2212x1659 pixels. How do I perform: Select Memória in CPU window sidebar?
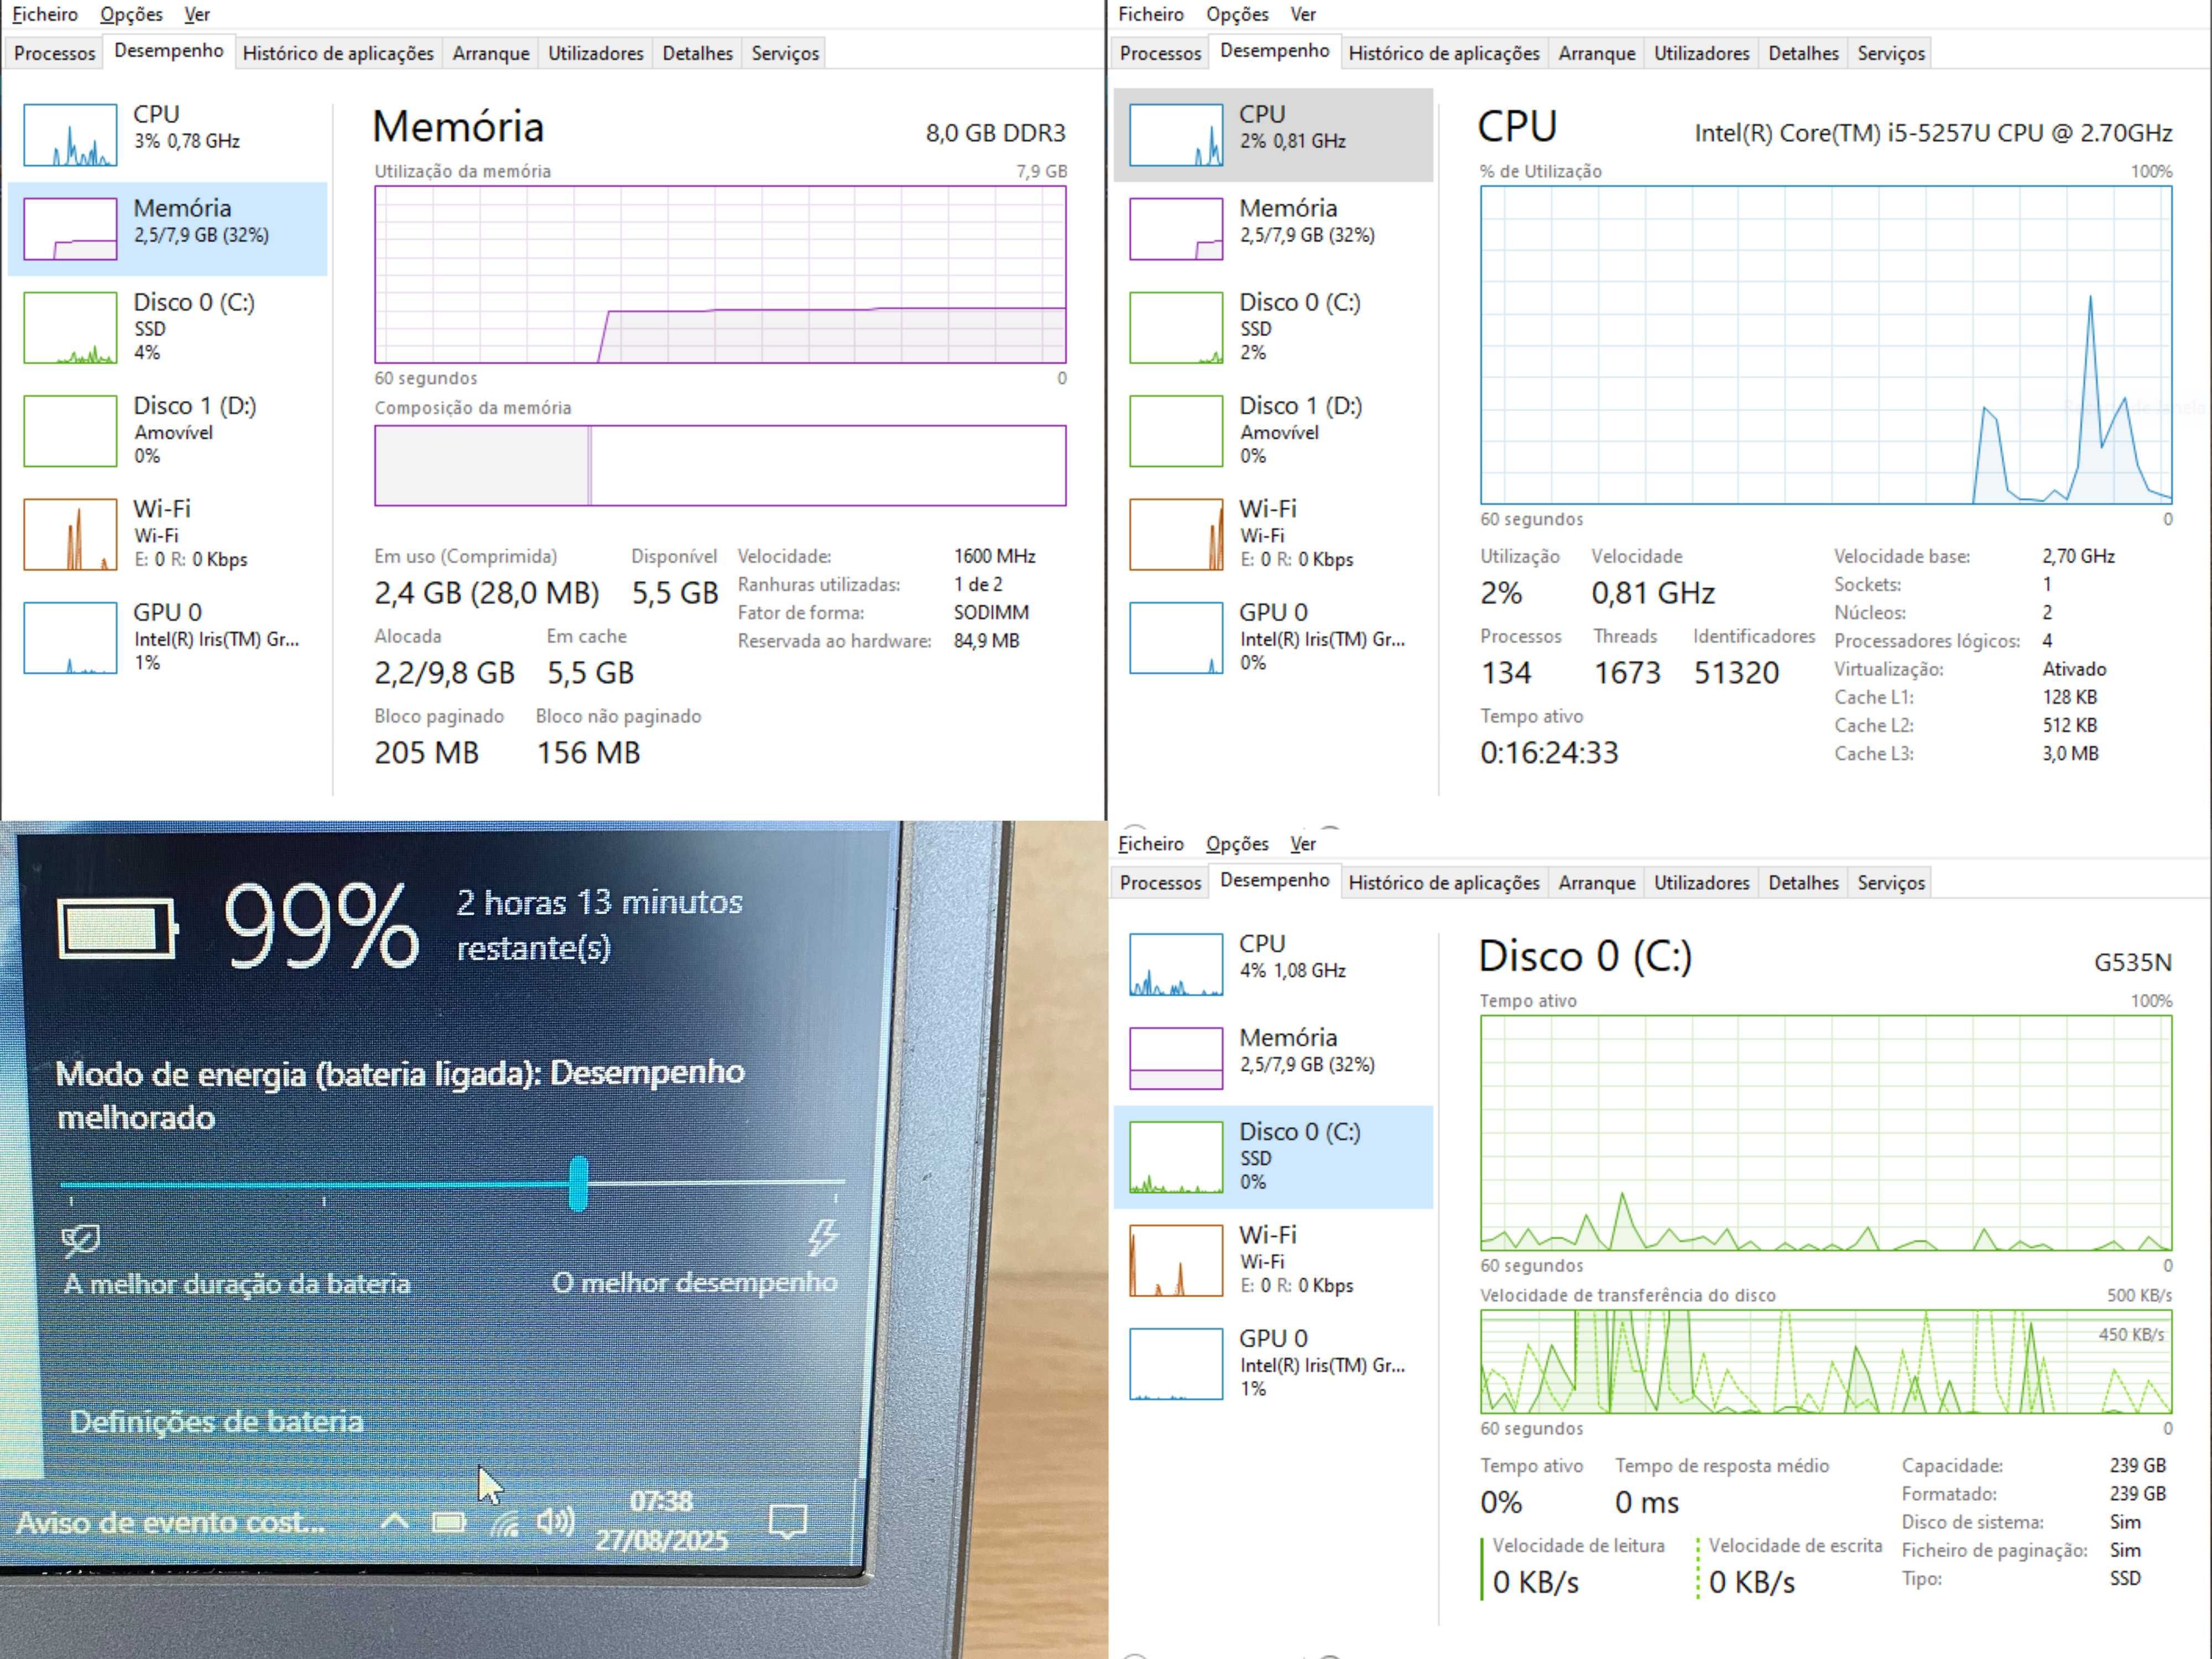[x=1273, y=228]
